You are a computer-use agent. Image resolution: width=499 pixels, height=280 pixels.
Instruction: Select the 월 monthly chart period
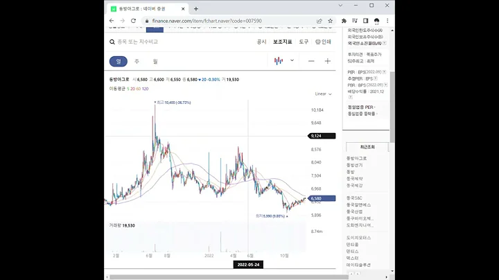[x=155, y=62]
